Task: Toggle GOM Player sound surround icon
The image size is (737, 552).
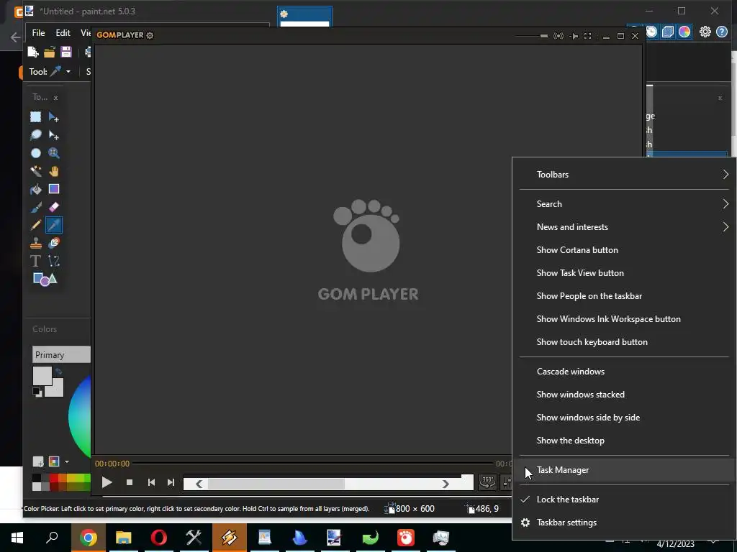Action: click(x=559, y=36)
